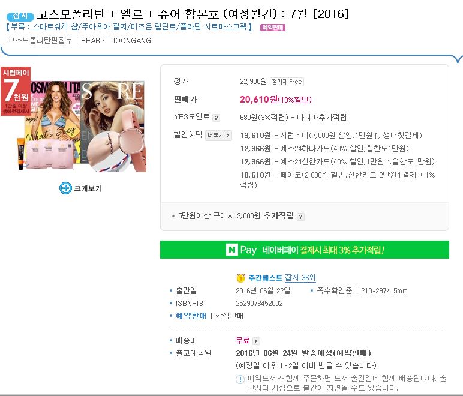The height and width of the screenshot is (396, 463).
Task: Click the 부록 supplement description text
Action: point(129,27)
